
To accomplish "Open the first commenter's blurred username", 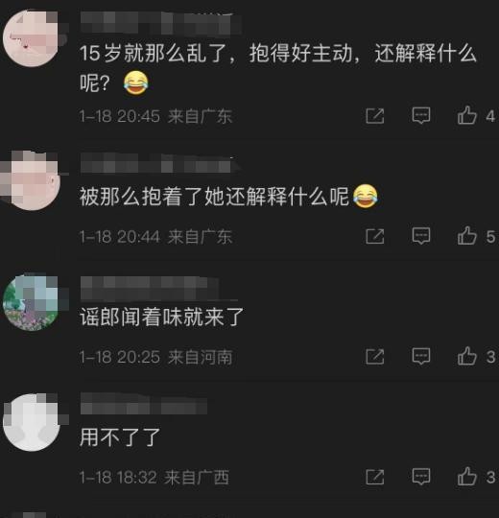I will (x=161, y=23).
